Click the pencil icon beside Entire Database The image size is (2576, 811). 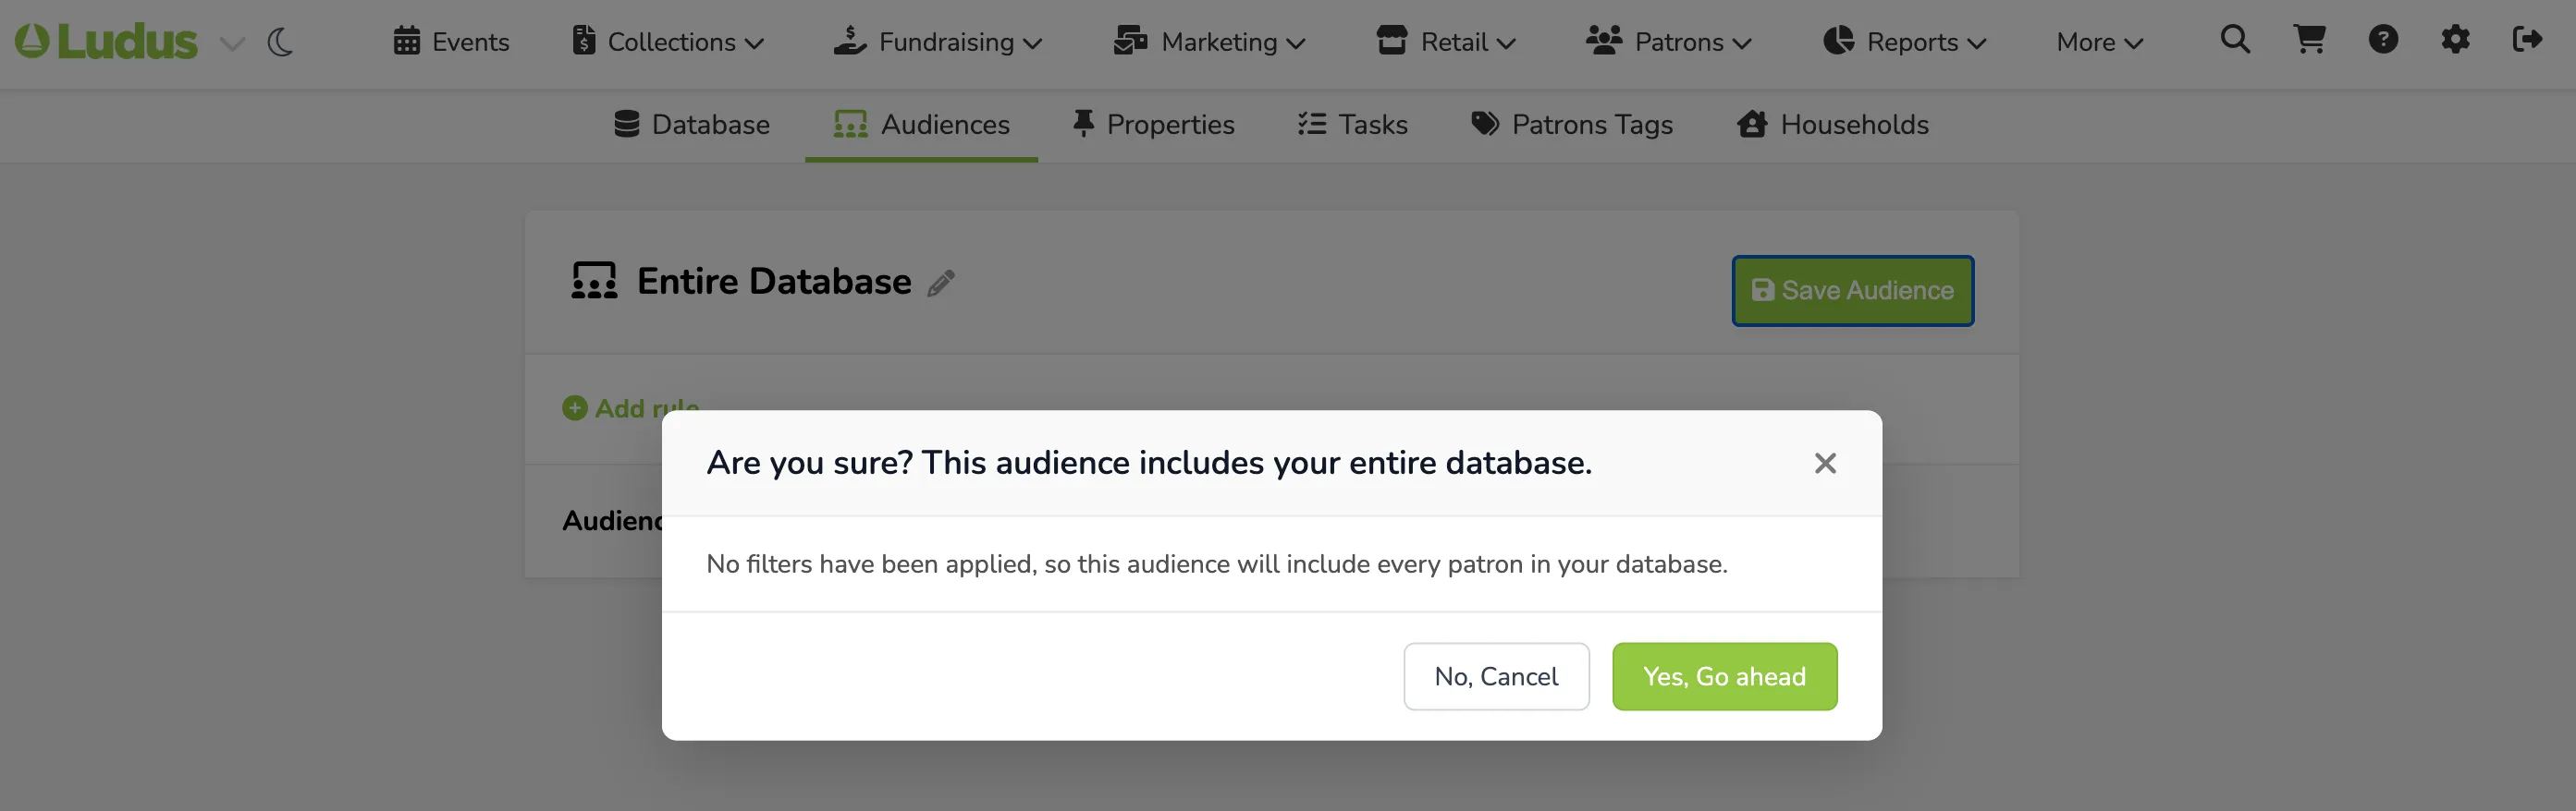[941, 284]
